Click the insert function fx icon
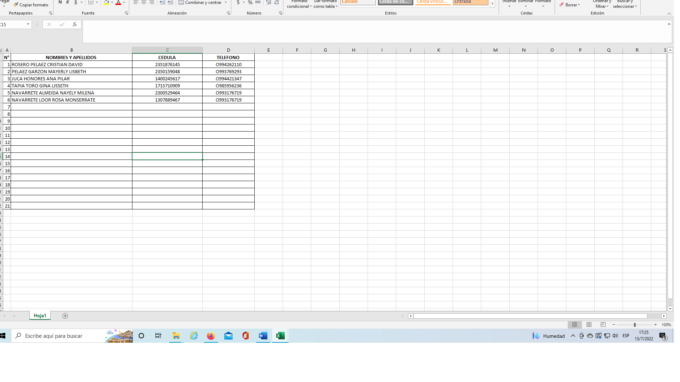The width and height of the screenshot is (680, 382). coord(74,24)
